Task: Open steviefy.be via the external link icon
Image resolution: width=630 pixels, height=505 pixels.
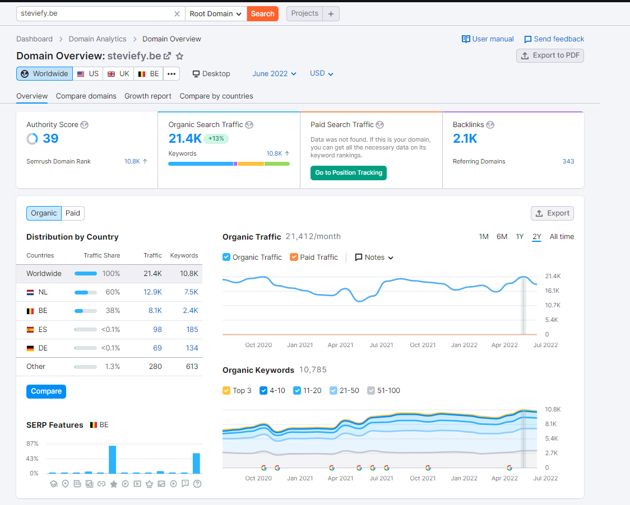Action: pos(167,56)
